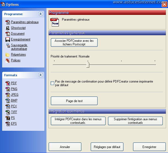Image resolution: width=168 pixels, height=153 pixels.
Task: Click the Annuler button
Action: click(x=65, y=147)
